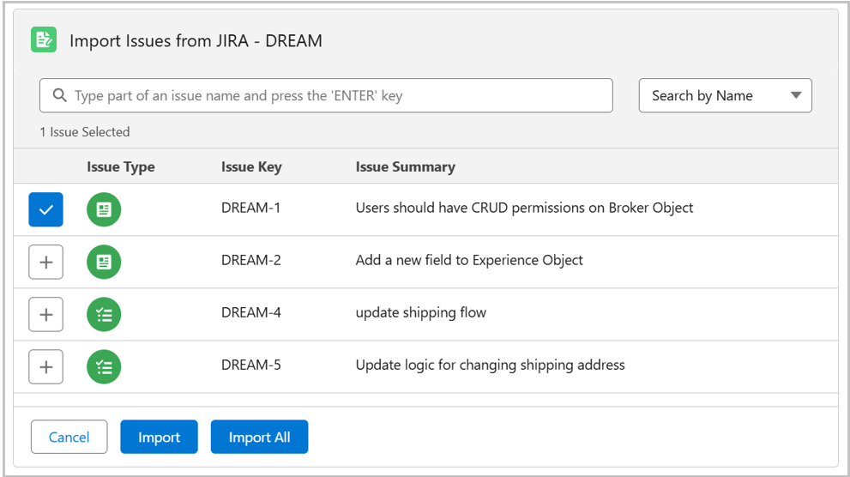Click the dropdown arrow beside Search by Name
Image resolution: width=850 pixels, height=477 pixels.
(x=795, y=96)
